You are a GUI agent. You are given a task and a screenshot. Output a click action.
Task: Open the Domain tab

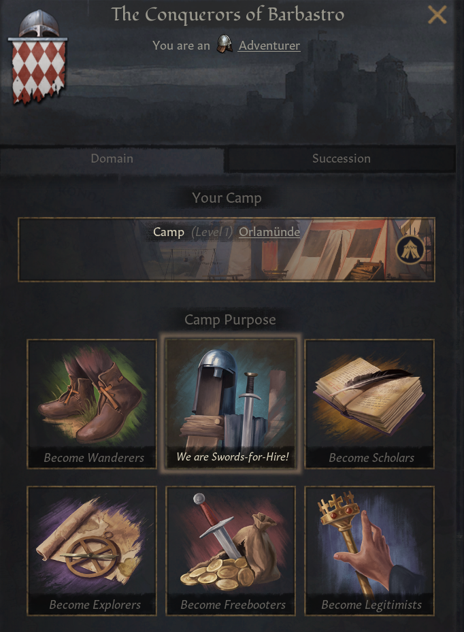[x=112, y=159]
